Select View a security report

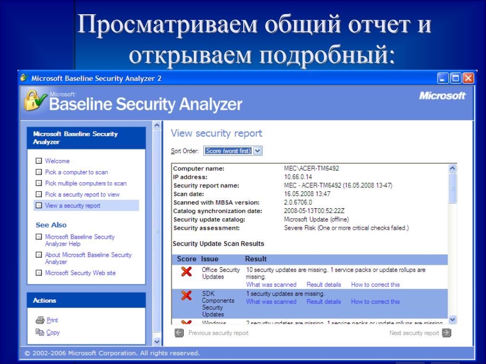[x=73, y=205]
